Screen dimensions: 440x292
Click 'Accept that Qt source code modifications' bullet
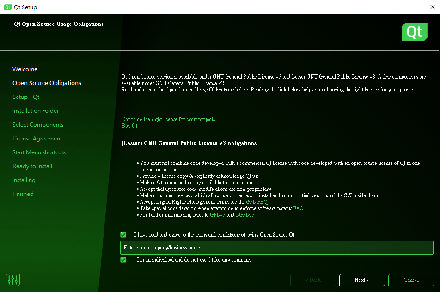pos(205,189)
